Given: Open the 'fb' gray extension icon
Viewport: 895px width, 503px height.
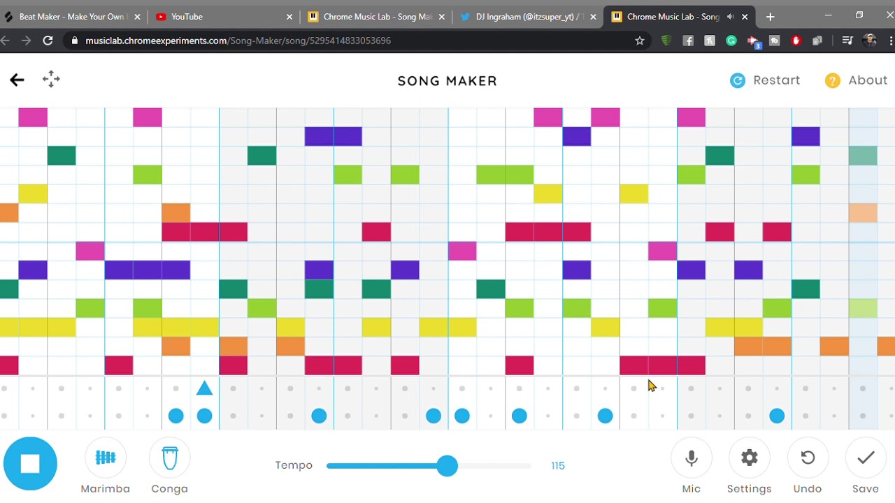Looking at the screenshot, I should click(774, 41).
